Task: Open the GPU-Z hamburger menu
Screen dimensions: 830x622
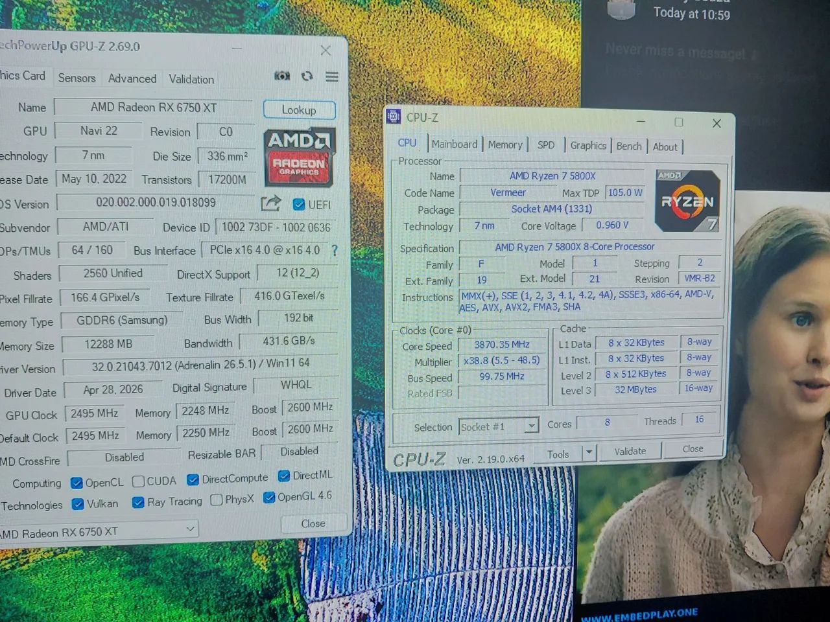Action: tap(332, 76)
